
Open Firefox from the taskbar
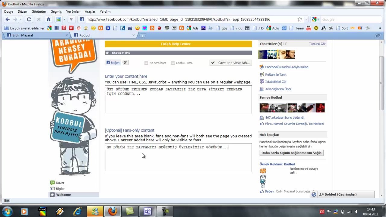112,211
